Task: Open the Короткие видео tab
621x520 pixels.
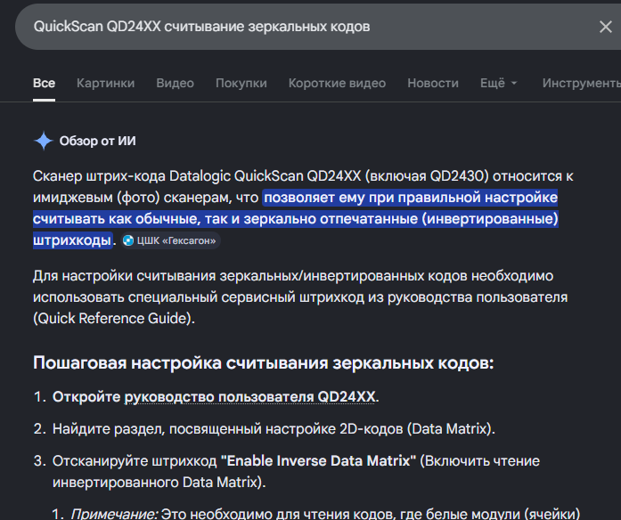Action: click(337, 83)
